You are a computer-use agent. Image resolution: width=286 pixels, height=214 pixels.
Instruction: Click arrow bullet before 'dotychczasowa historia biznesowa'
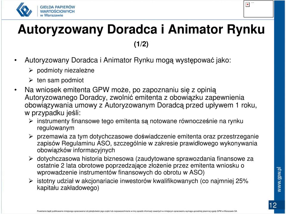click(31, 158)
